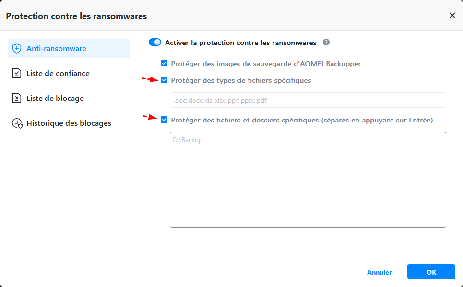Click the Liste de confiance document icon
The width and height of the screenshot is (463, 287).
coord(17,74)
